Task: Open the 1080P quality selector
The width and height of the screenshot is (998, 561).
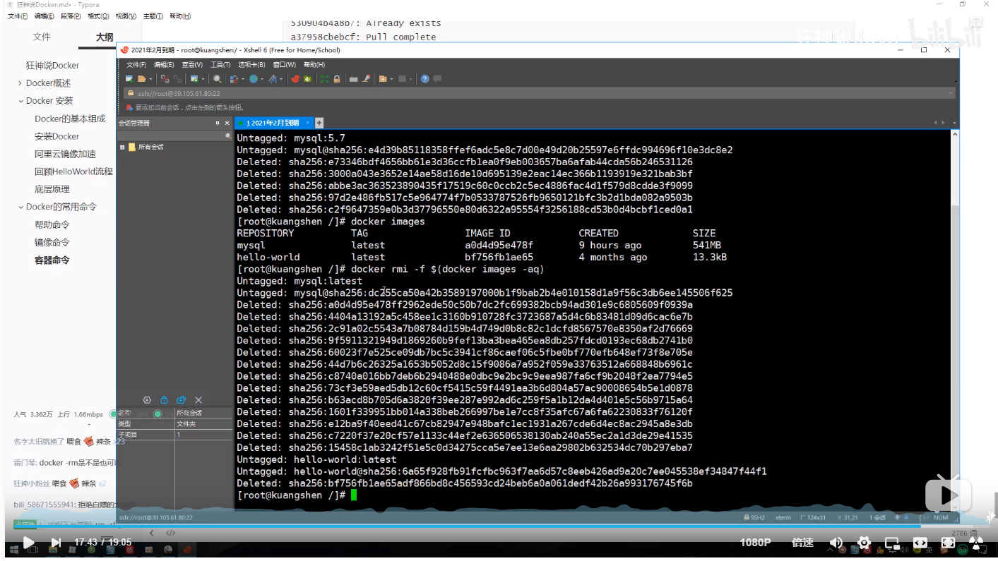Action: click(x=755, y=543)
